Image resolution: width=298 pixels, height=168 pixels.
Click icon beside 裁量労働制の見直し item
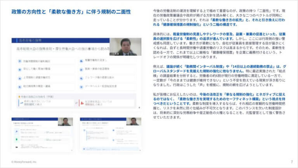coord(81,61)
